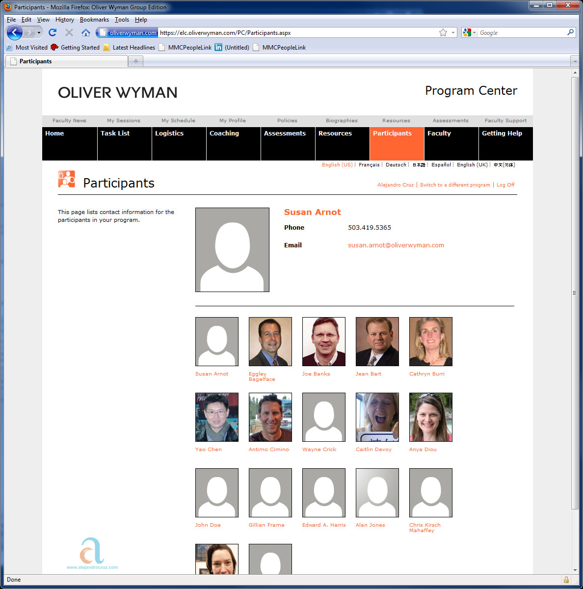This screenshot has width=583, height=589.
Task: Open the Getting Help navigation tab
Action: coord(506,143)
